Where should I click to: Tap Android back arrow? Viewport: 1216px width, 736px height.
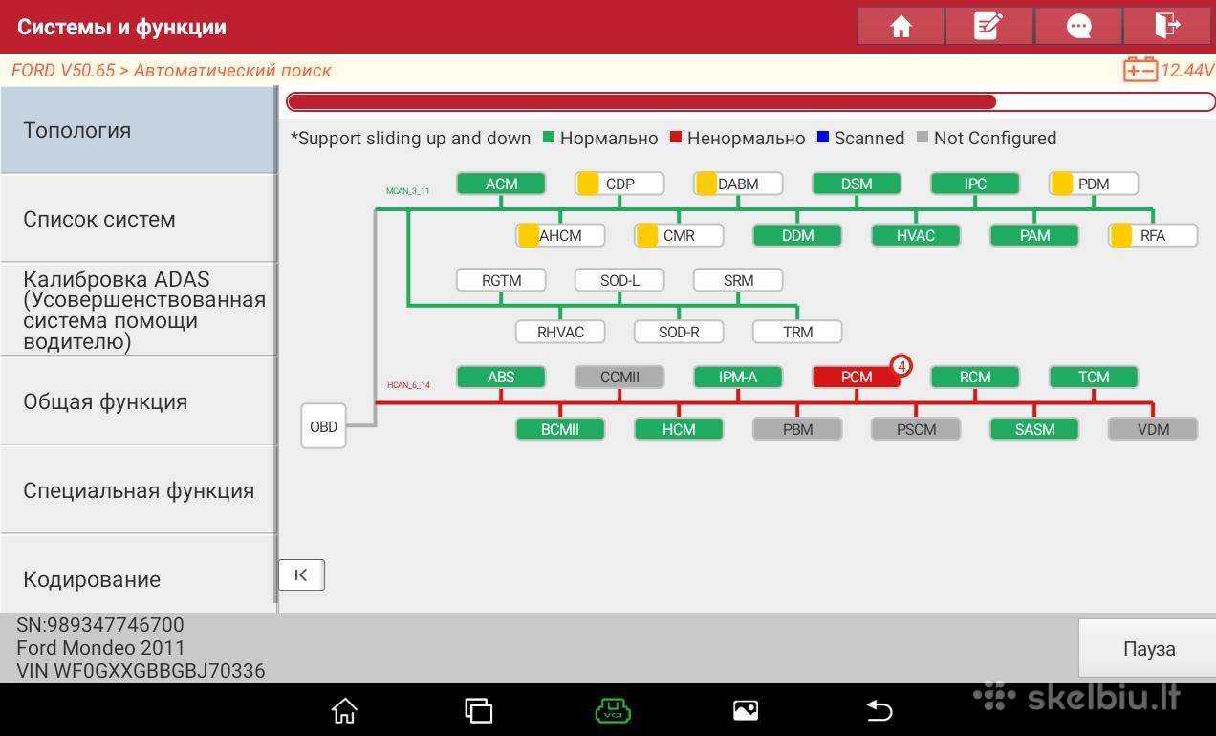(879, 710)
